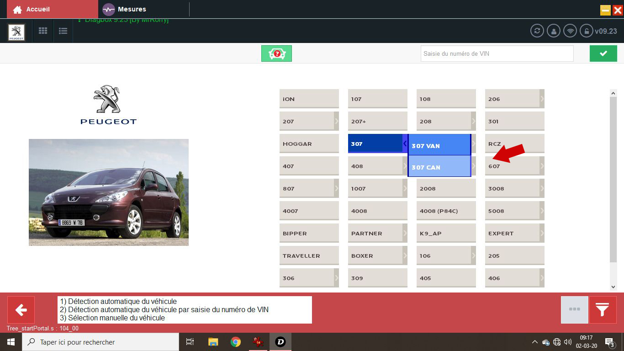Switch to grid view icon
The height and width of the screenshot is (351, 624).
[43, 31]
